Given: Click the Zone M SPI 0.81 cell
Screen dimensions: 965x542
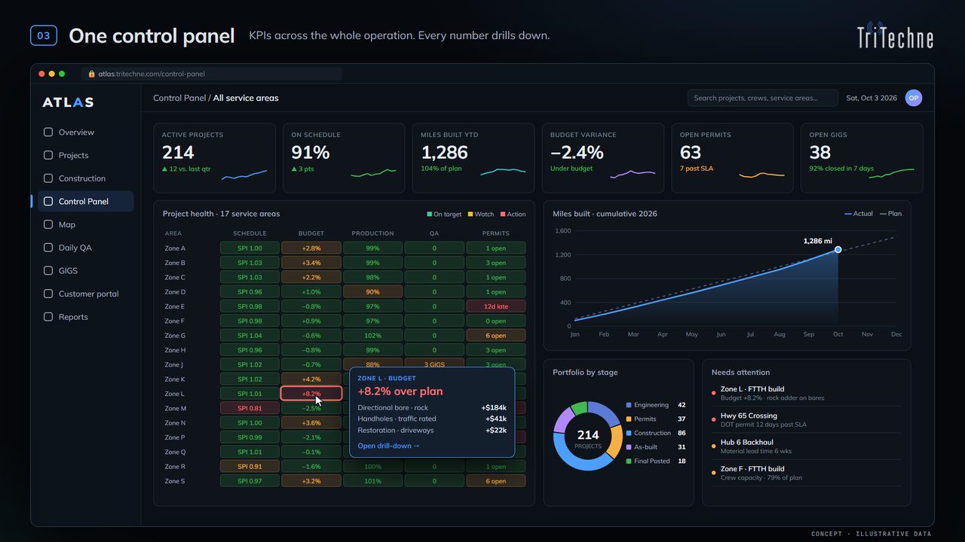Looking at the screenshot, I should point(250,408).
